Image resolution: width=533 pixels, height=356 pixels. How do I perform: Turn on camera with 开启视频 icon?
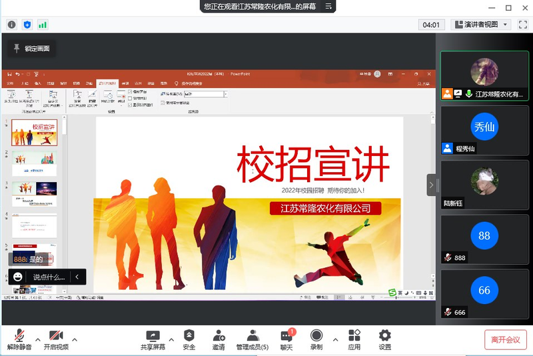(56, 335)
